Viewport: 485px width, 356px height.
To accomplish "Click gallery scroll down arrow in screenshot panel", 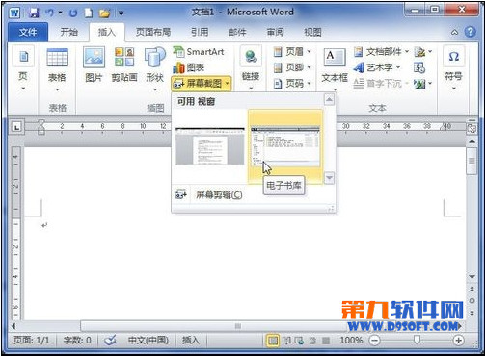I will [x=329, y=177].
